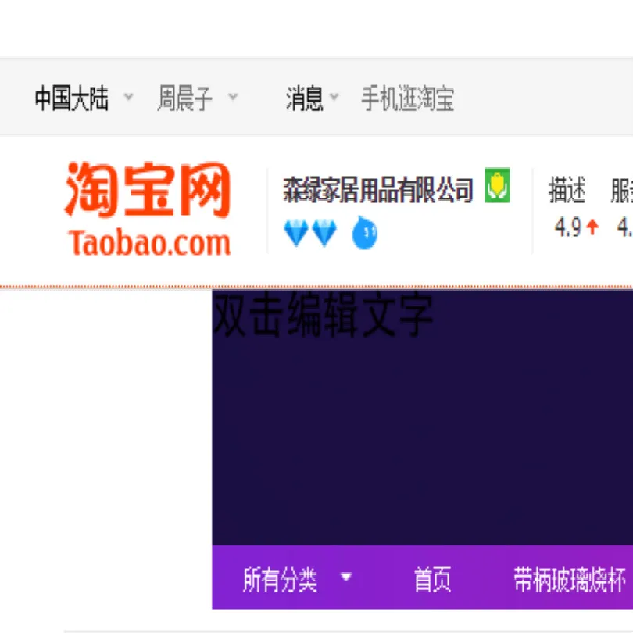Viewport: 633px width, 633px height.
Task: Click the 双击编辑文字 banner text
Action: coord(323,314)
